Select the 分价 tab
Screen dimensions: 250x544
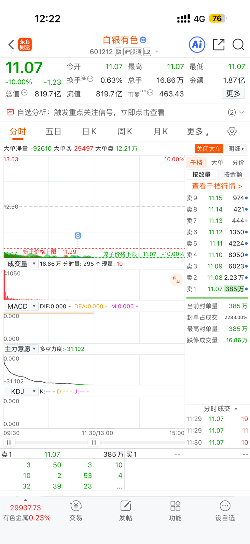tap(238, 163)
